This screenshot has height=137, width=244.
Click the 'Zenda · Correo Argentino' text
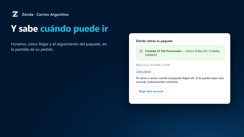click(x=45, y=14)
